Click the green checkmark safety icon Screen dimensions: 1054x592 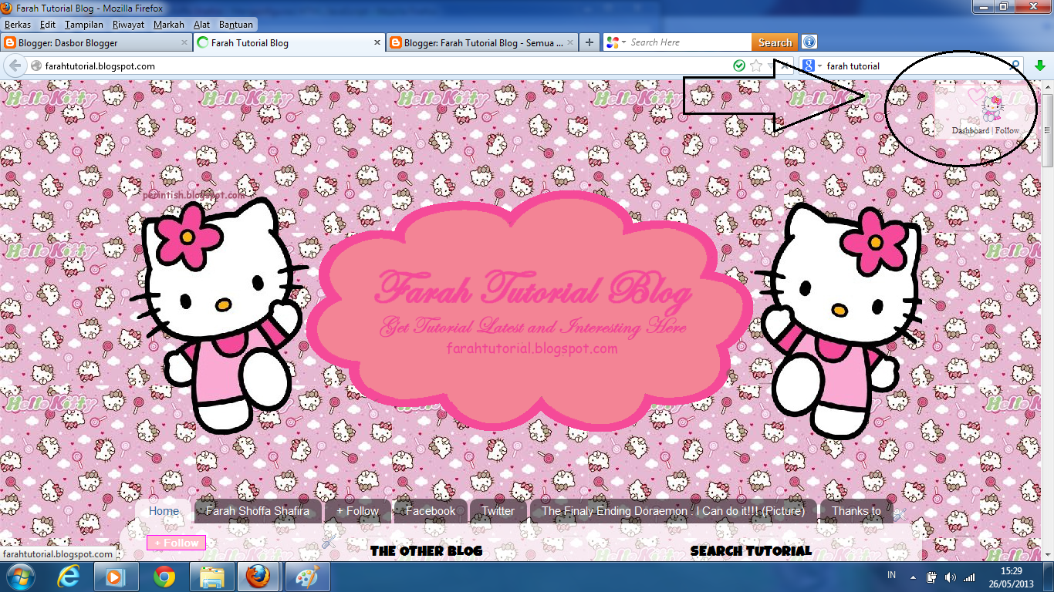[739, 66]
